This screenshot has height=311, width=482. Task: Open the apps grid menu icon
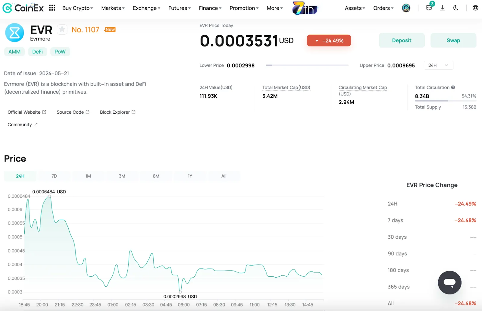(52, 8)
